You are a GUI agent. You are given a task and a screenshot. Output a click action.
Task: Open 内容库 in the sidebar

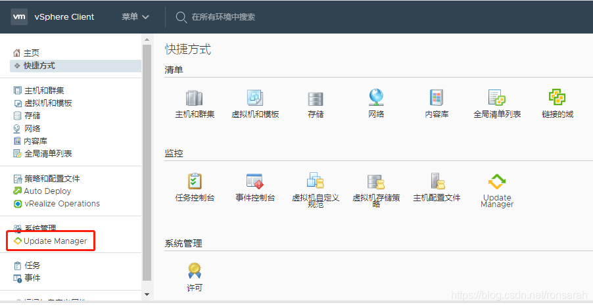tap(30, 141)
